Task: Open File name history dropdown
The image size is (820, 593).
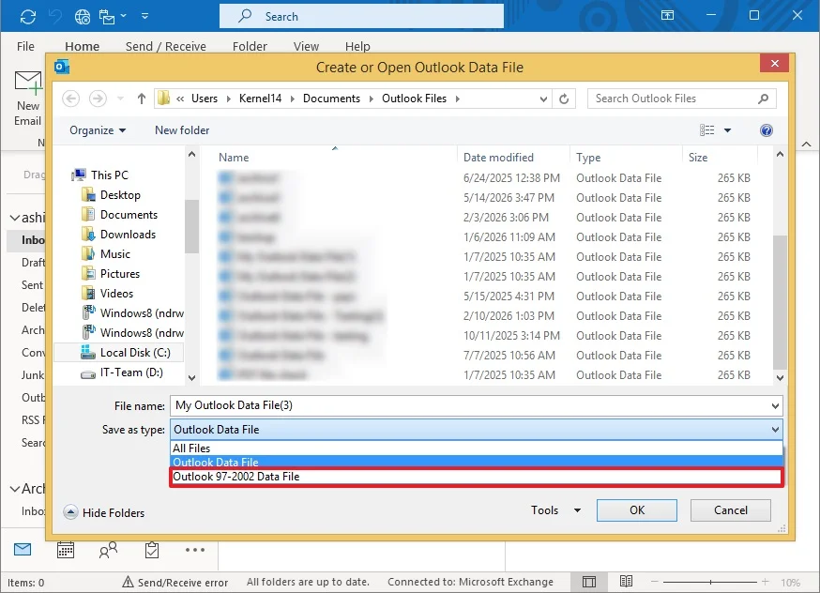Action: click(775, 405)
